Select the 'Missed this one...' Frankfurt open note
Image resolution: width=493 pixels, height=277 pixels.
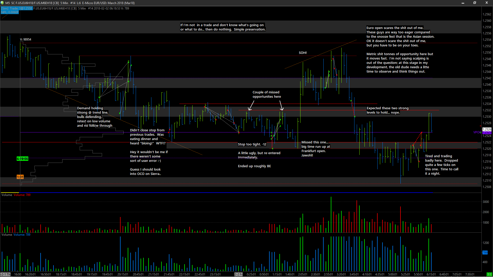pyautogui.click(x=316, y=149)
